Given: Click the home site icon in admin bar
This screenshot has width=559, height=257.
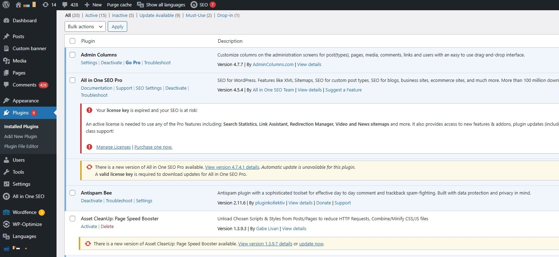Looking at the screenshot, I should tap(18, 5).
